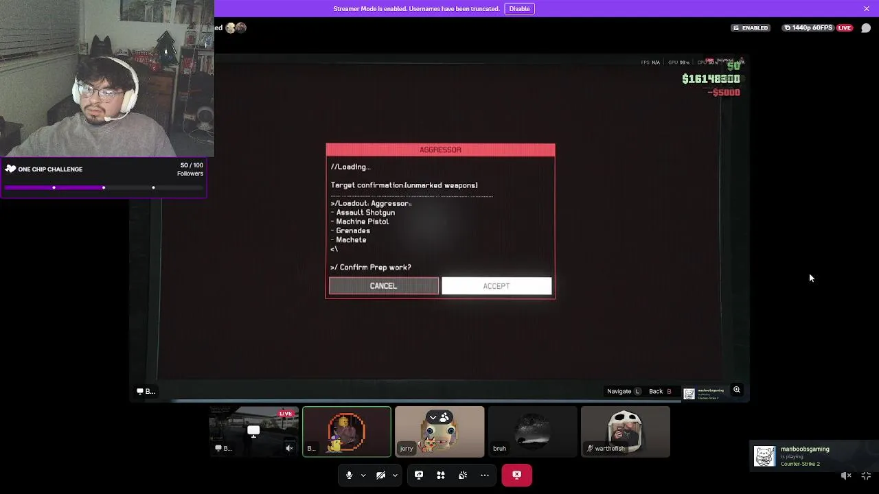Select jerry's participant tile
Viewport: 879px width, 494px height.
pyautogui.click(x=439, y=432)
